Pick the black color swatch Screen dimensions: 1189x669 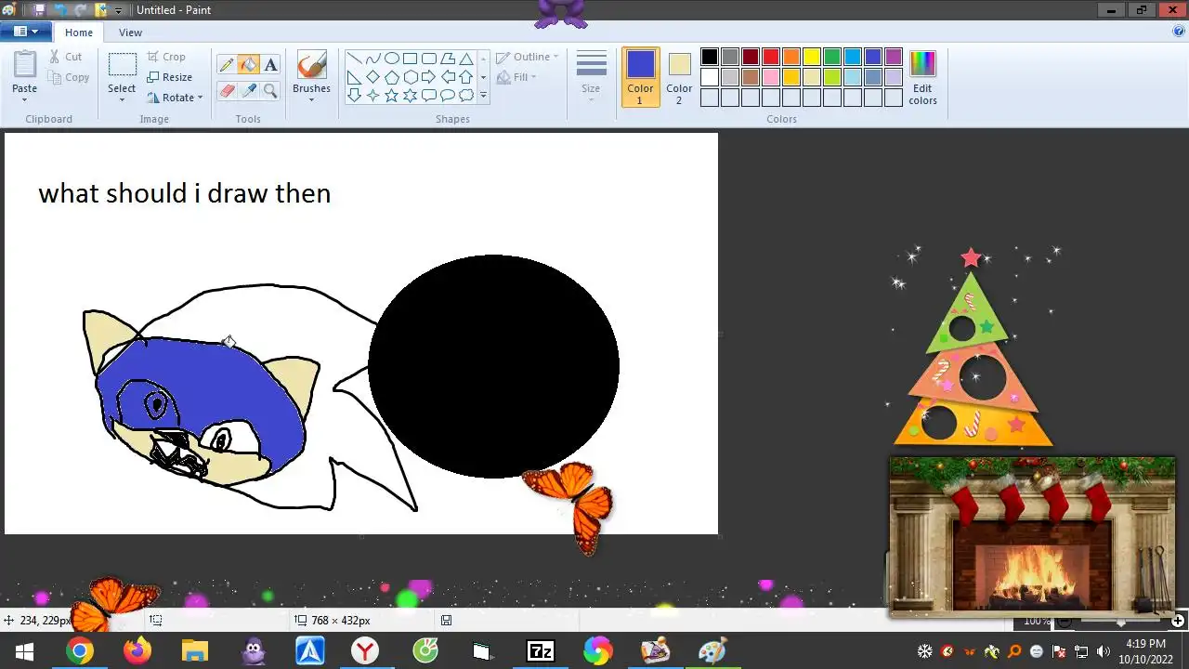tap(710, 57)
